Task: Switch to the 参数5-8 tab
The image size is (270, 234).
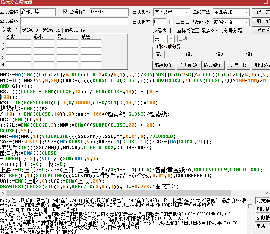Action: click(30, 30)
